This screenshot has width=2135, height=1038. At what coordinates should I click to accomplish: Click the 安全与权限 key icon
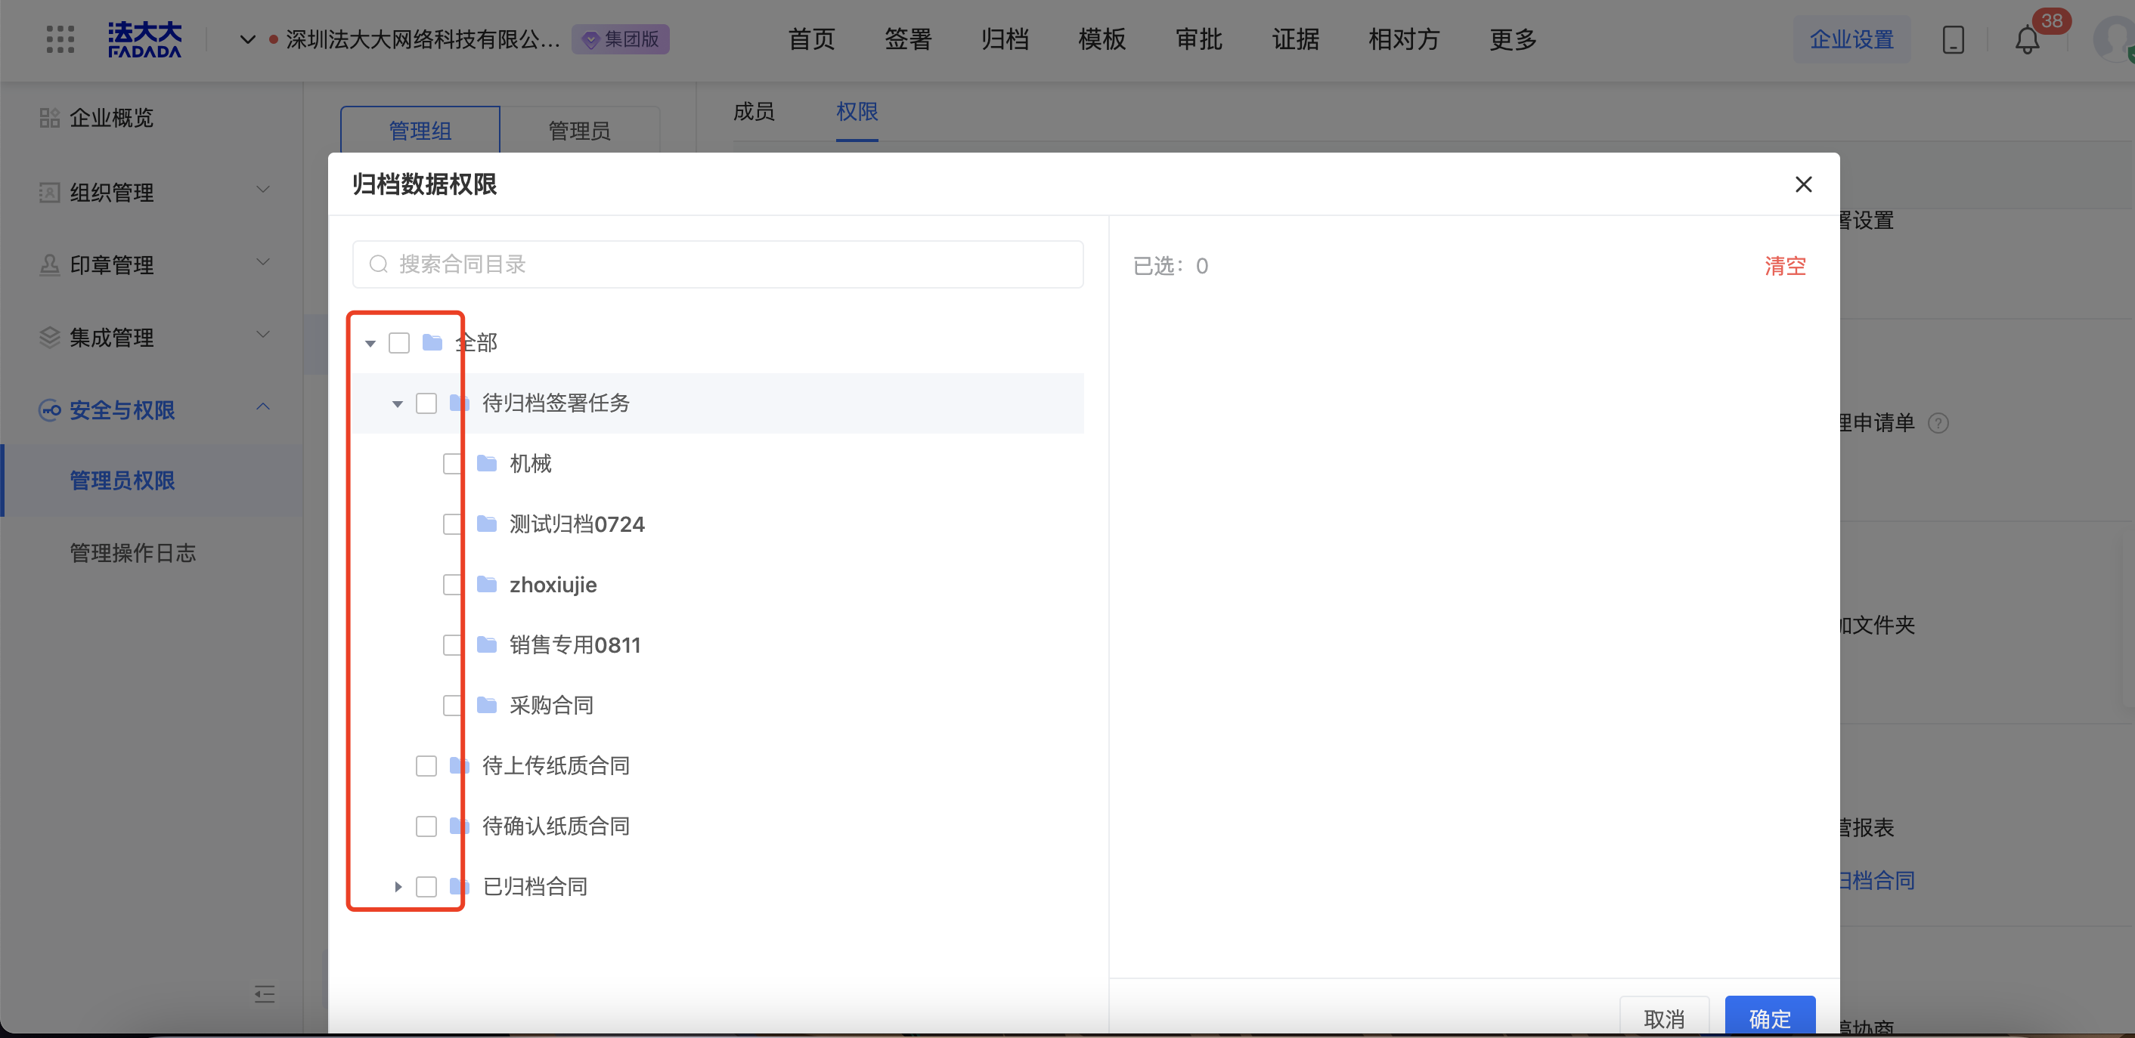(x=50, y=410)
